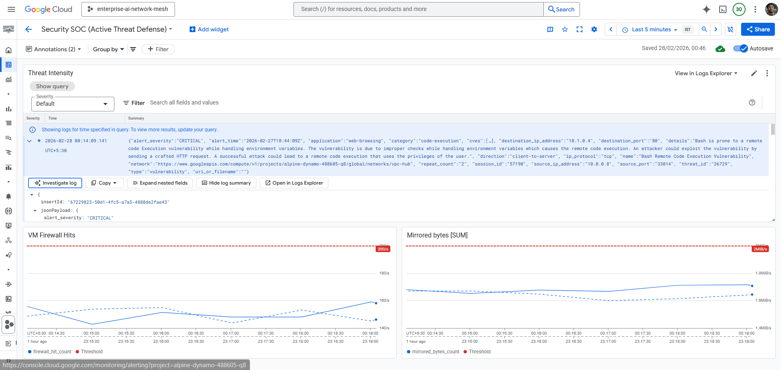Expand Annotations (2) dropdown
781x370 pixels.
(53, 49)
